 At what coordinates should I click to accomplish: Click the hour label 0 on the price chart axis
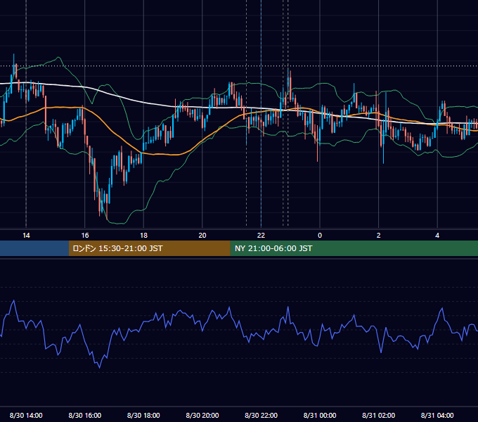320,236
